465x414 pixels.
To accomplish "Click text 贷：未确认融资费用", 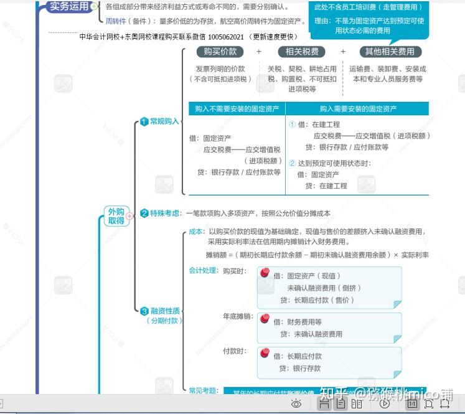I will coord(311,334).
